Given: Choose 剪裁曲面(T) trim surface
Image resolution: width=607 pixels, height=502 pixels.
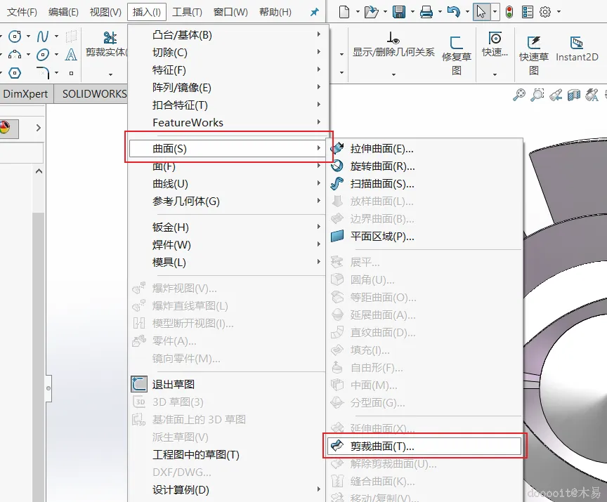Looking at the screenshot, I should pyautogui.click(x=424, y=447).
